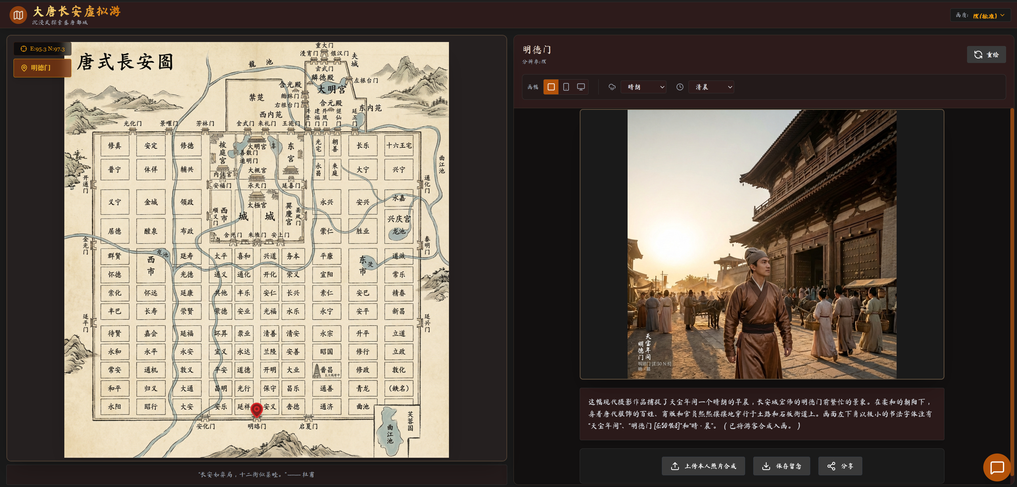Open the 清晨 time-of-day dropdown

[x=711, y=87]
